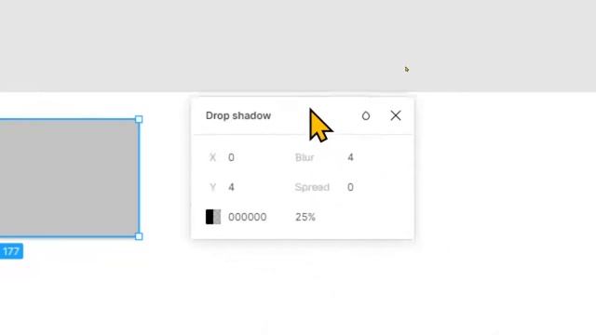Click the top-right selection handle
The height and width of the screenshot is (335, 596).
pos(139,119)
